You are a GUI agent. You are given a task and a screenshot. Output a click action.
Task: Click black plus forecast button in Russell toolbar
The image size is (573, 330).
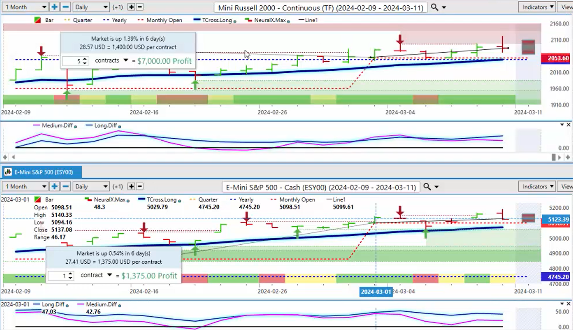coord(131,7)
